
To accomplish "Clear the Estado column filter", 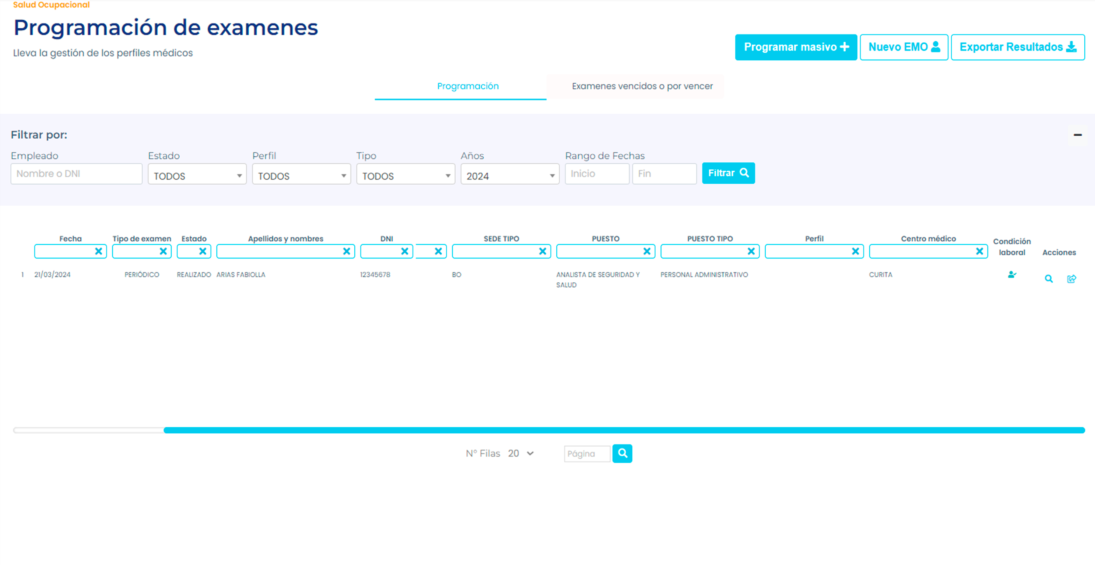I will tap(203, 252).
